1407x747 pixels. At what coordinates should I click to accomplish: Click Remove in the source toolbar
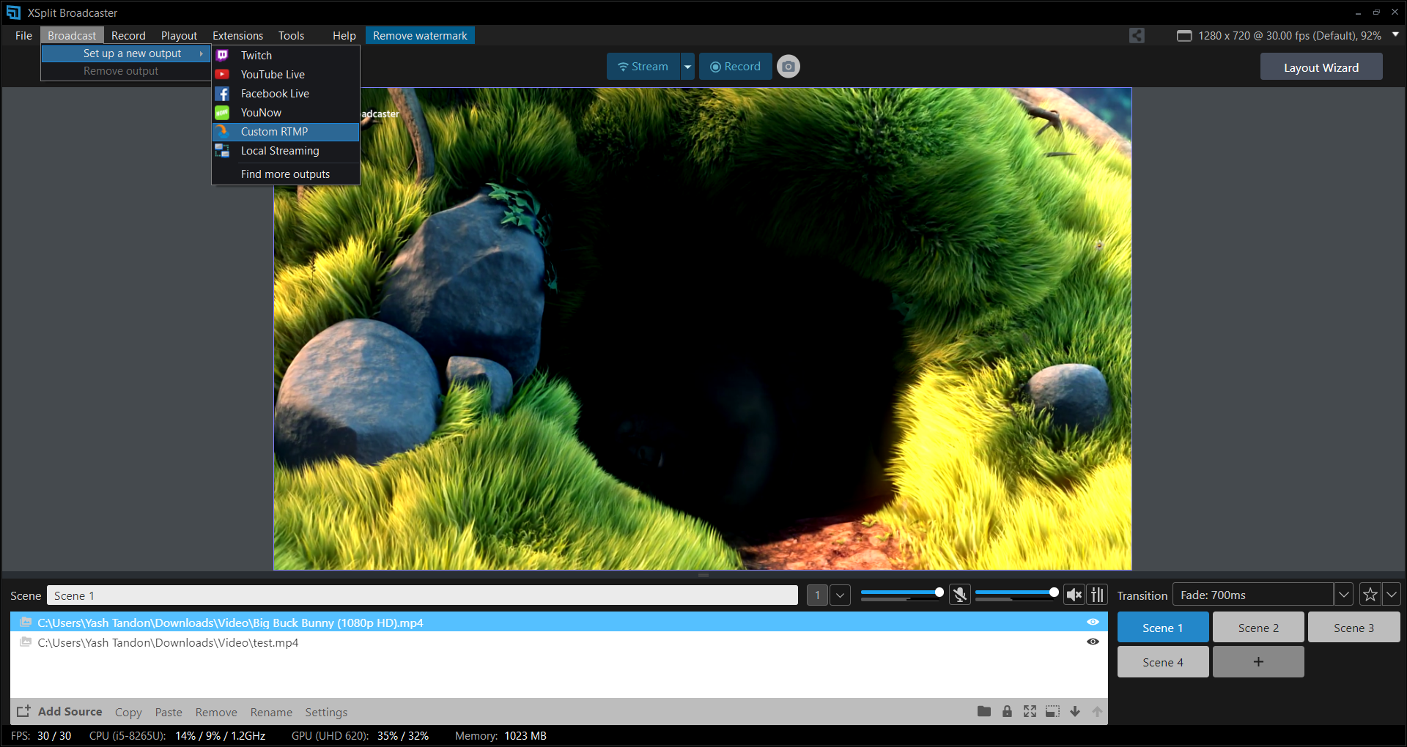[x=216, y=712]
